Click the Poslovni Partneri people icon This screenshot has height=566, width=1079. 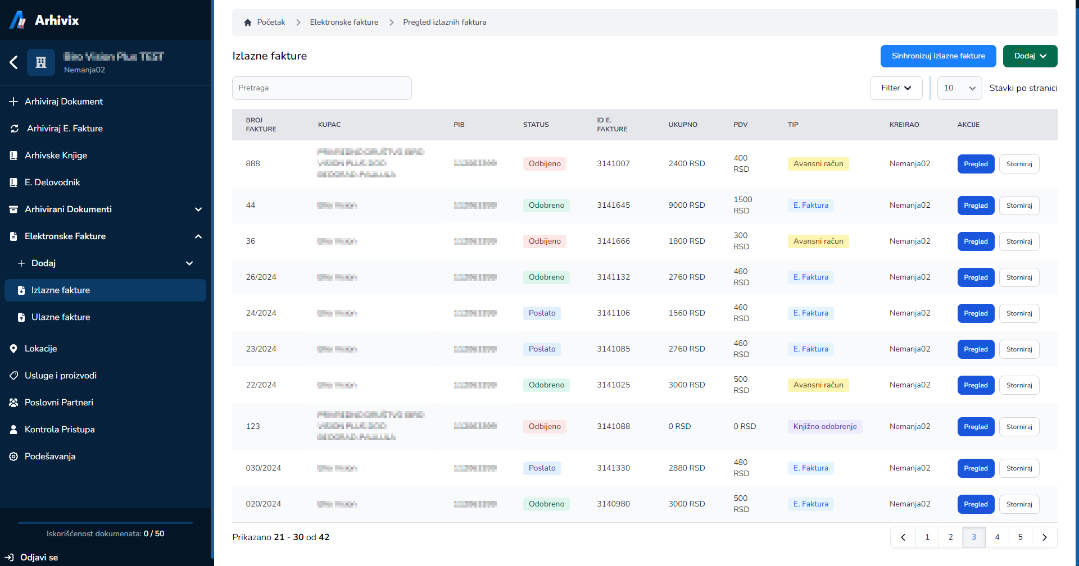pyautogui.click(x=13, y=403)
